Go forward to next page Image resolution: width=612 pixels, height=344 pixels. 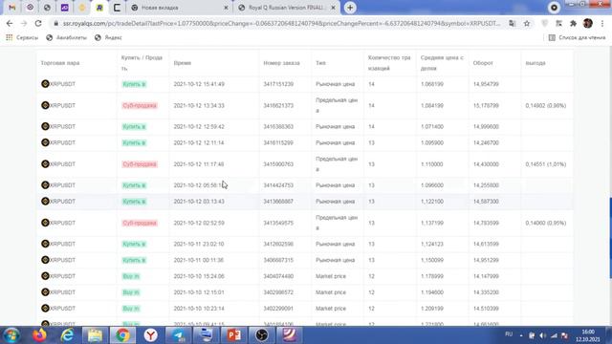tap(24, 23)
